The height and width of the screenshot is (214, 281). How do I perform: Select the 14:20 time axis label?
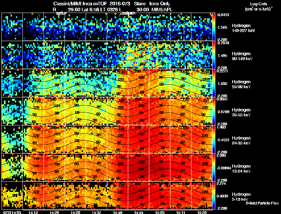54,212
